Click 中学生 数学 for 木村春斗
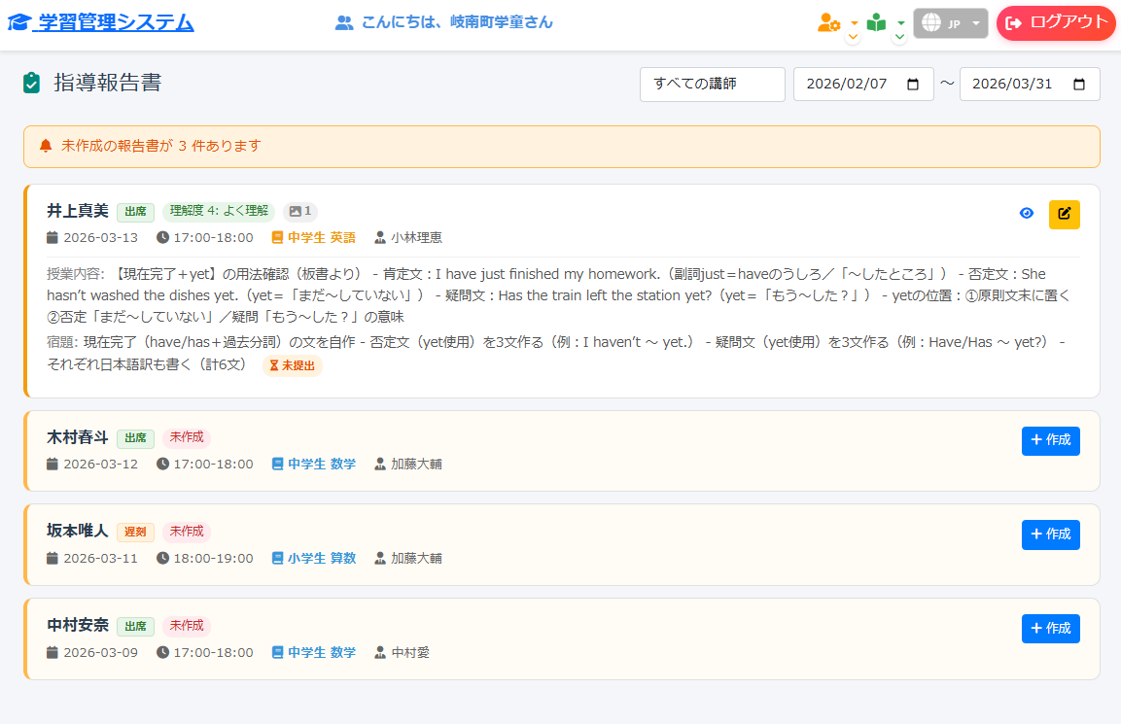The height and width of the screenshot is (724, 1121). click(322, 464)
